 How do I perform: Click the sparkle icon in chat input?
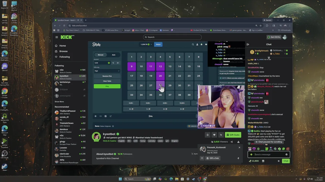[x=251, y=154]
